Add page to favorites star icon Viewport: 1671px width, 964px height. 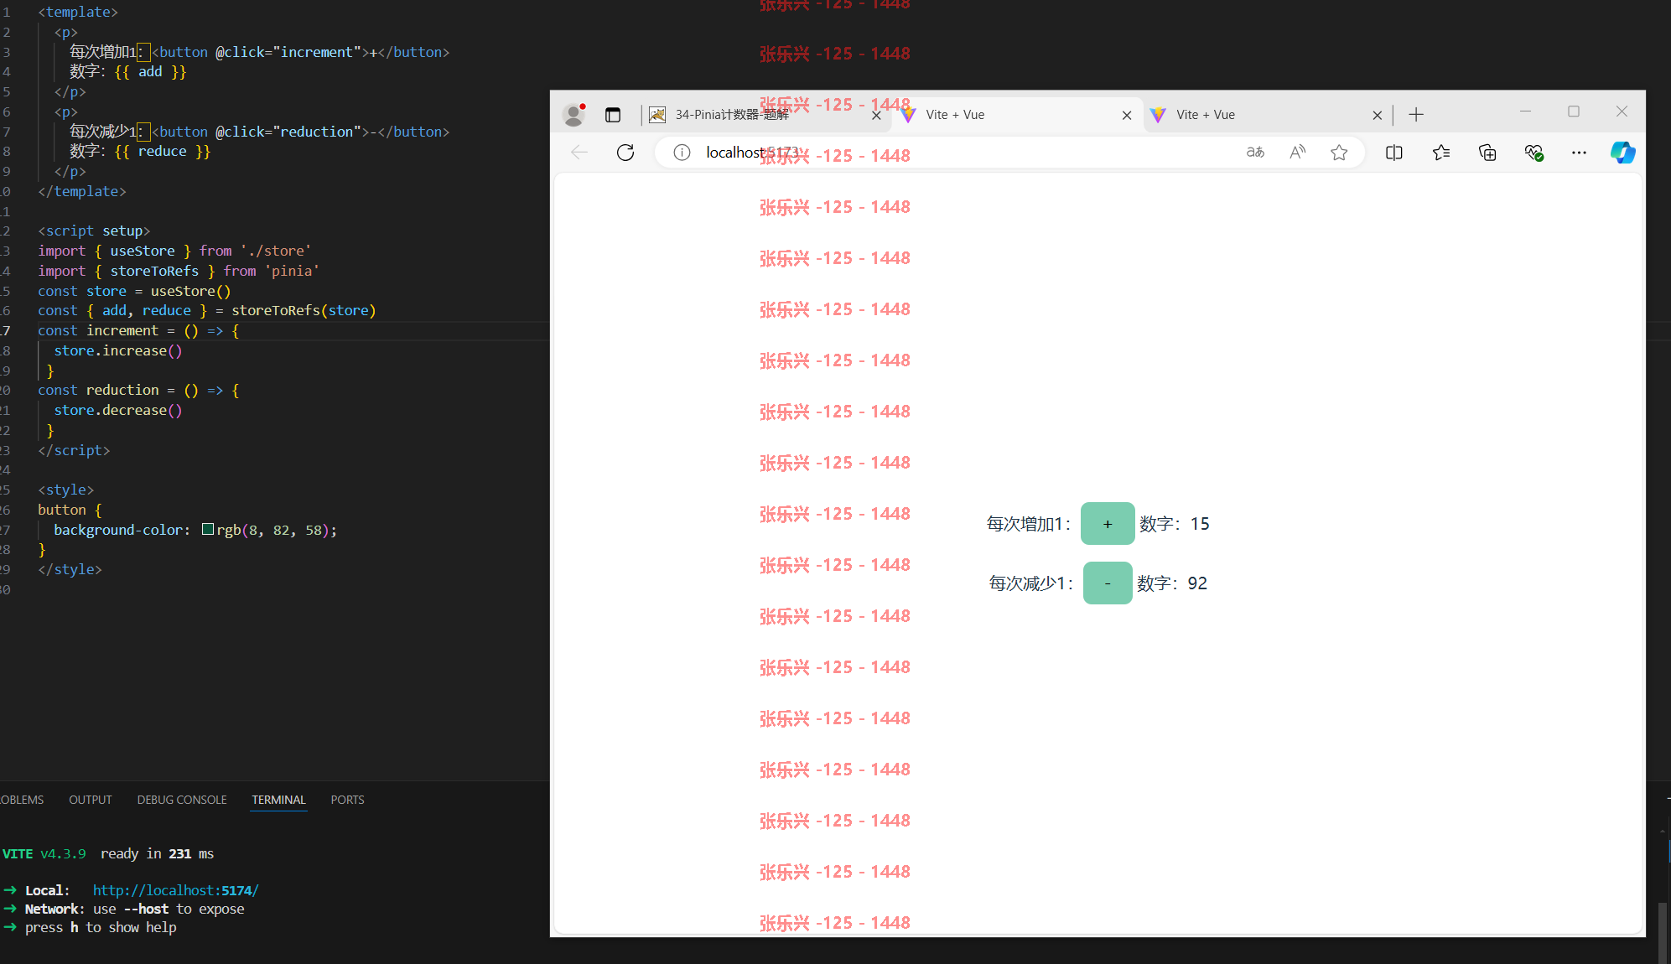pos(1339,153)
